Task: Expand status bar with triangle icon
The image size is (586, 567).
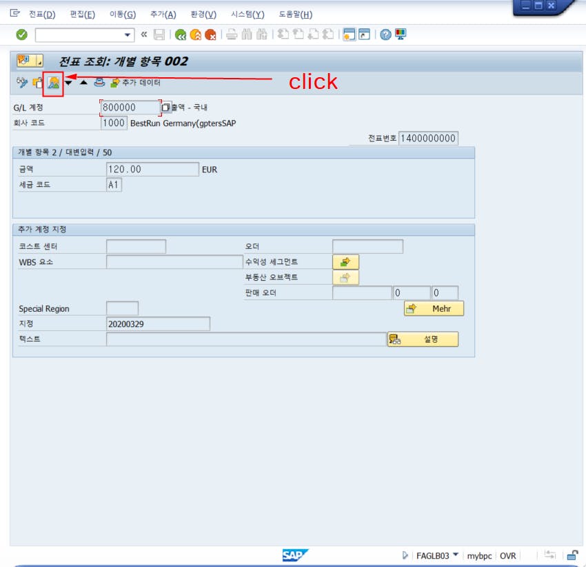Action: [x=405, y=555]
